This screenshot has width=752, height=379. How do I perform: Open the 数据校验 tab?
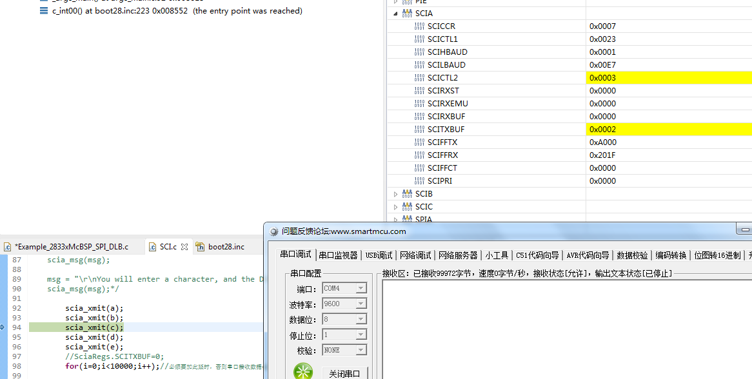pyautogui.click(x=632, y=255)
